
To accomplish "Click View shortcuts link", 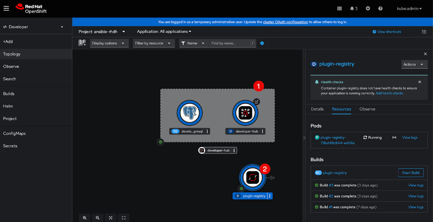I will click(x=387, y=32).
